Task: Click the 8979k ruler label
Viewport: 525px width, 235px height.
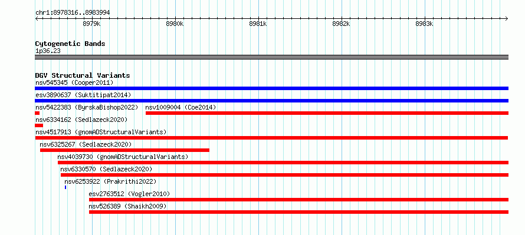Action: pyautogui.click(x=91, y=24)
